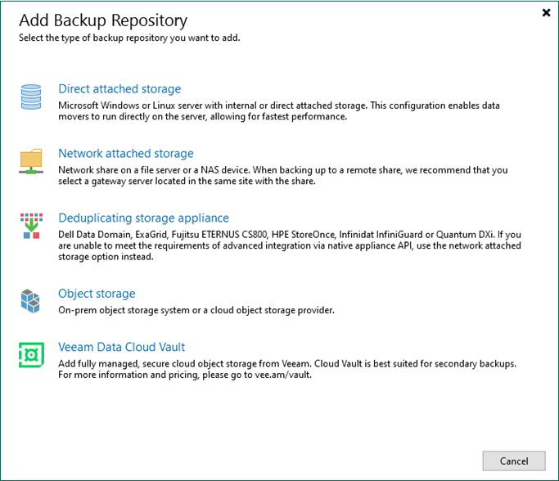Click the Veeam Data Cloud Vault green icon
The image size is (559, 481).
(x=31, y=355)
